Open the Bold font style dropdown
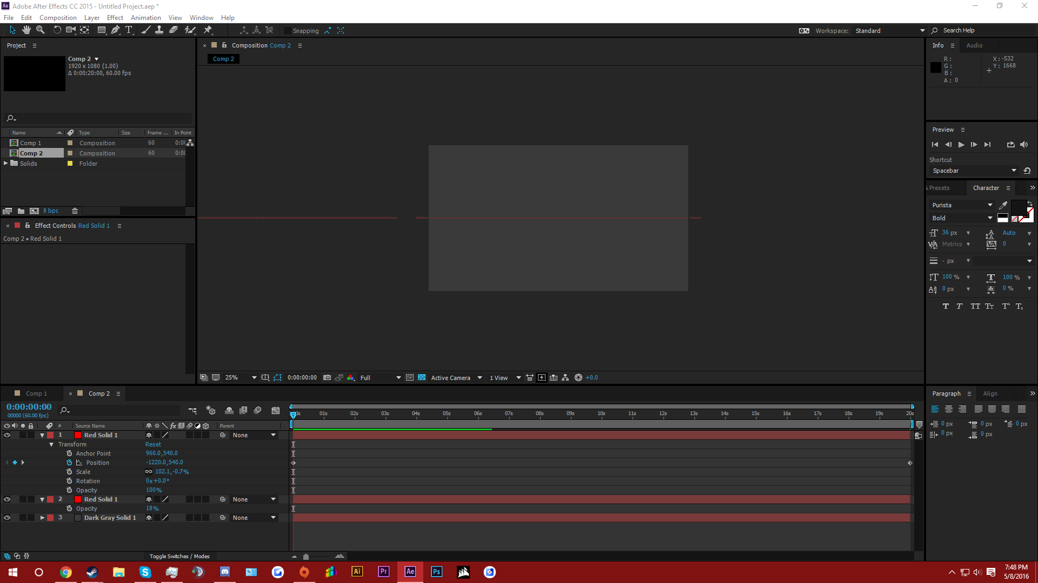 click(x=962, y=218)
